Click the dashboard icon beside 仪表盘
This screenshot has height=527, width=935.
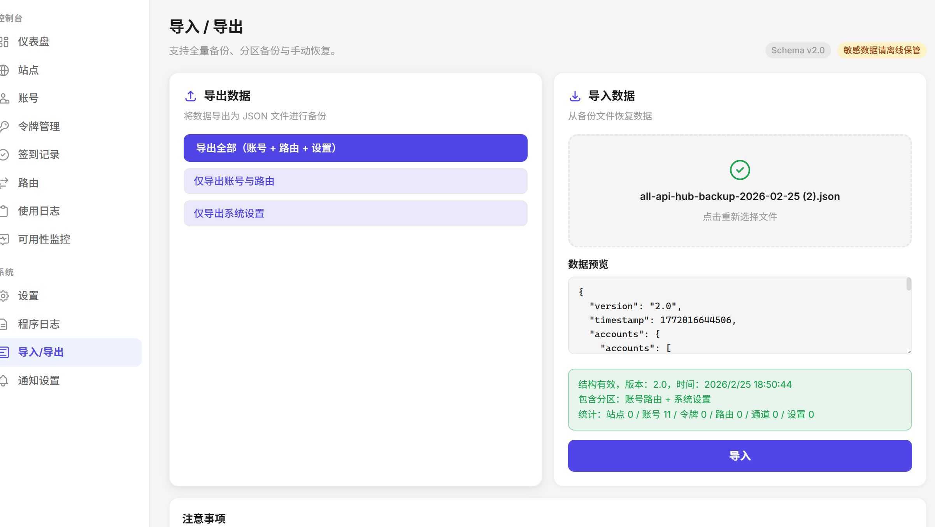click(x=4, y=42)
